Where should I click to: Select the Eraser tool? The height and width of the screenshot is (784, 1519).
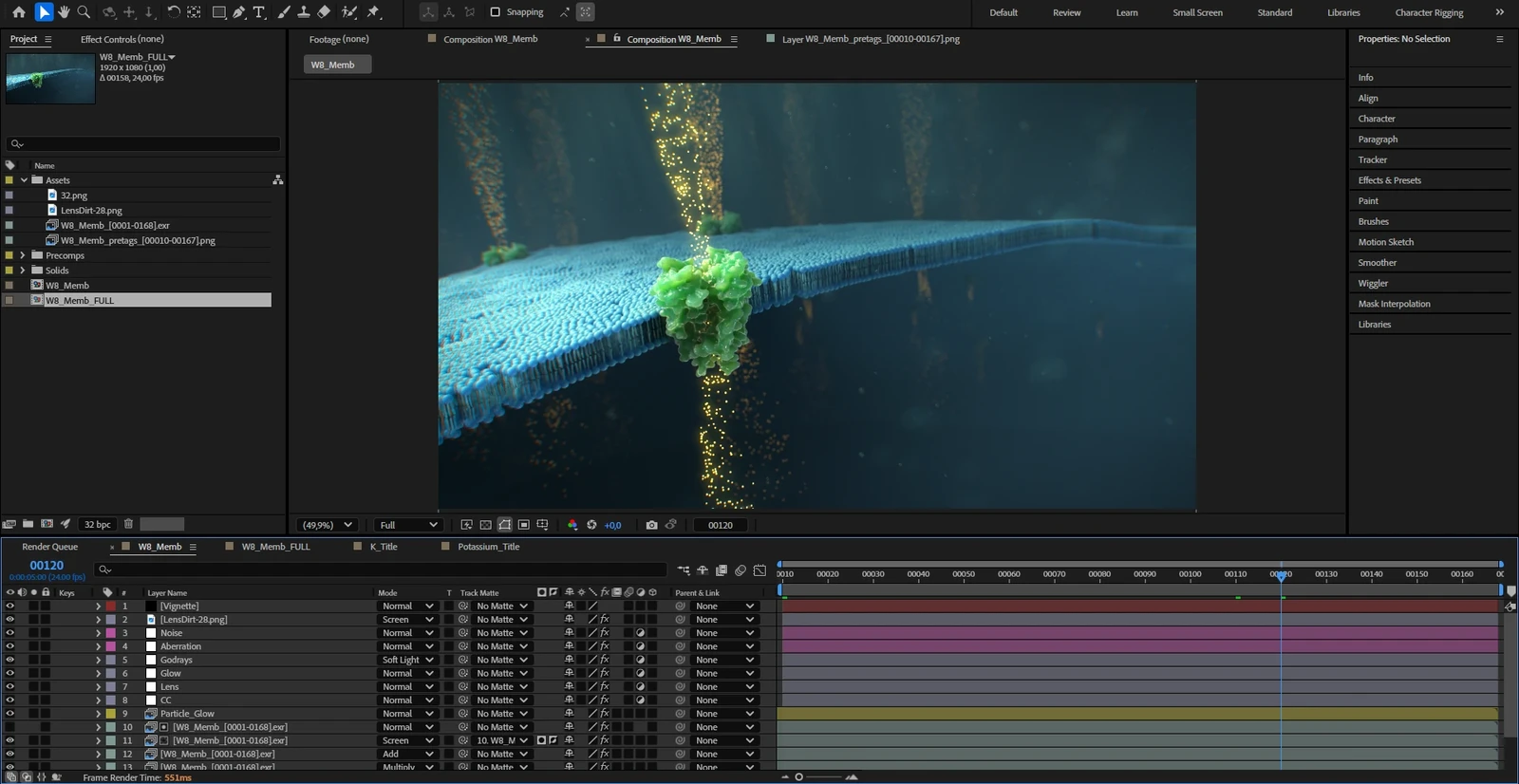tap(324, 12)
